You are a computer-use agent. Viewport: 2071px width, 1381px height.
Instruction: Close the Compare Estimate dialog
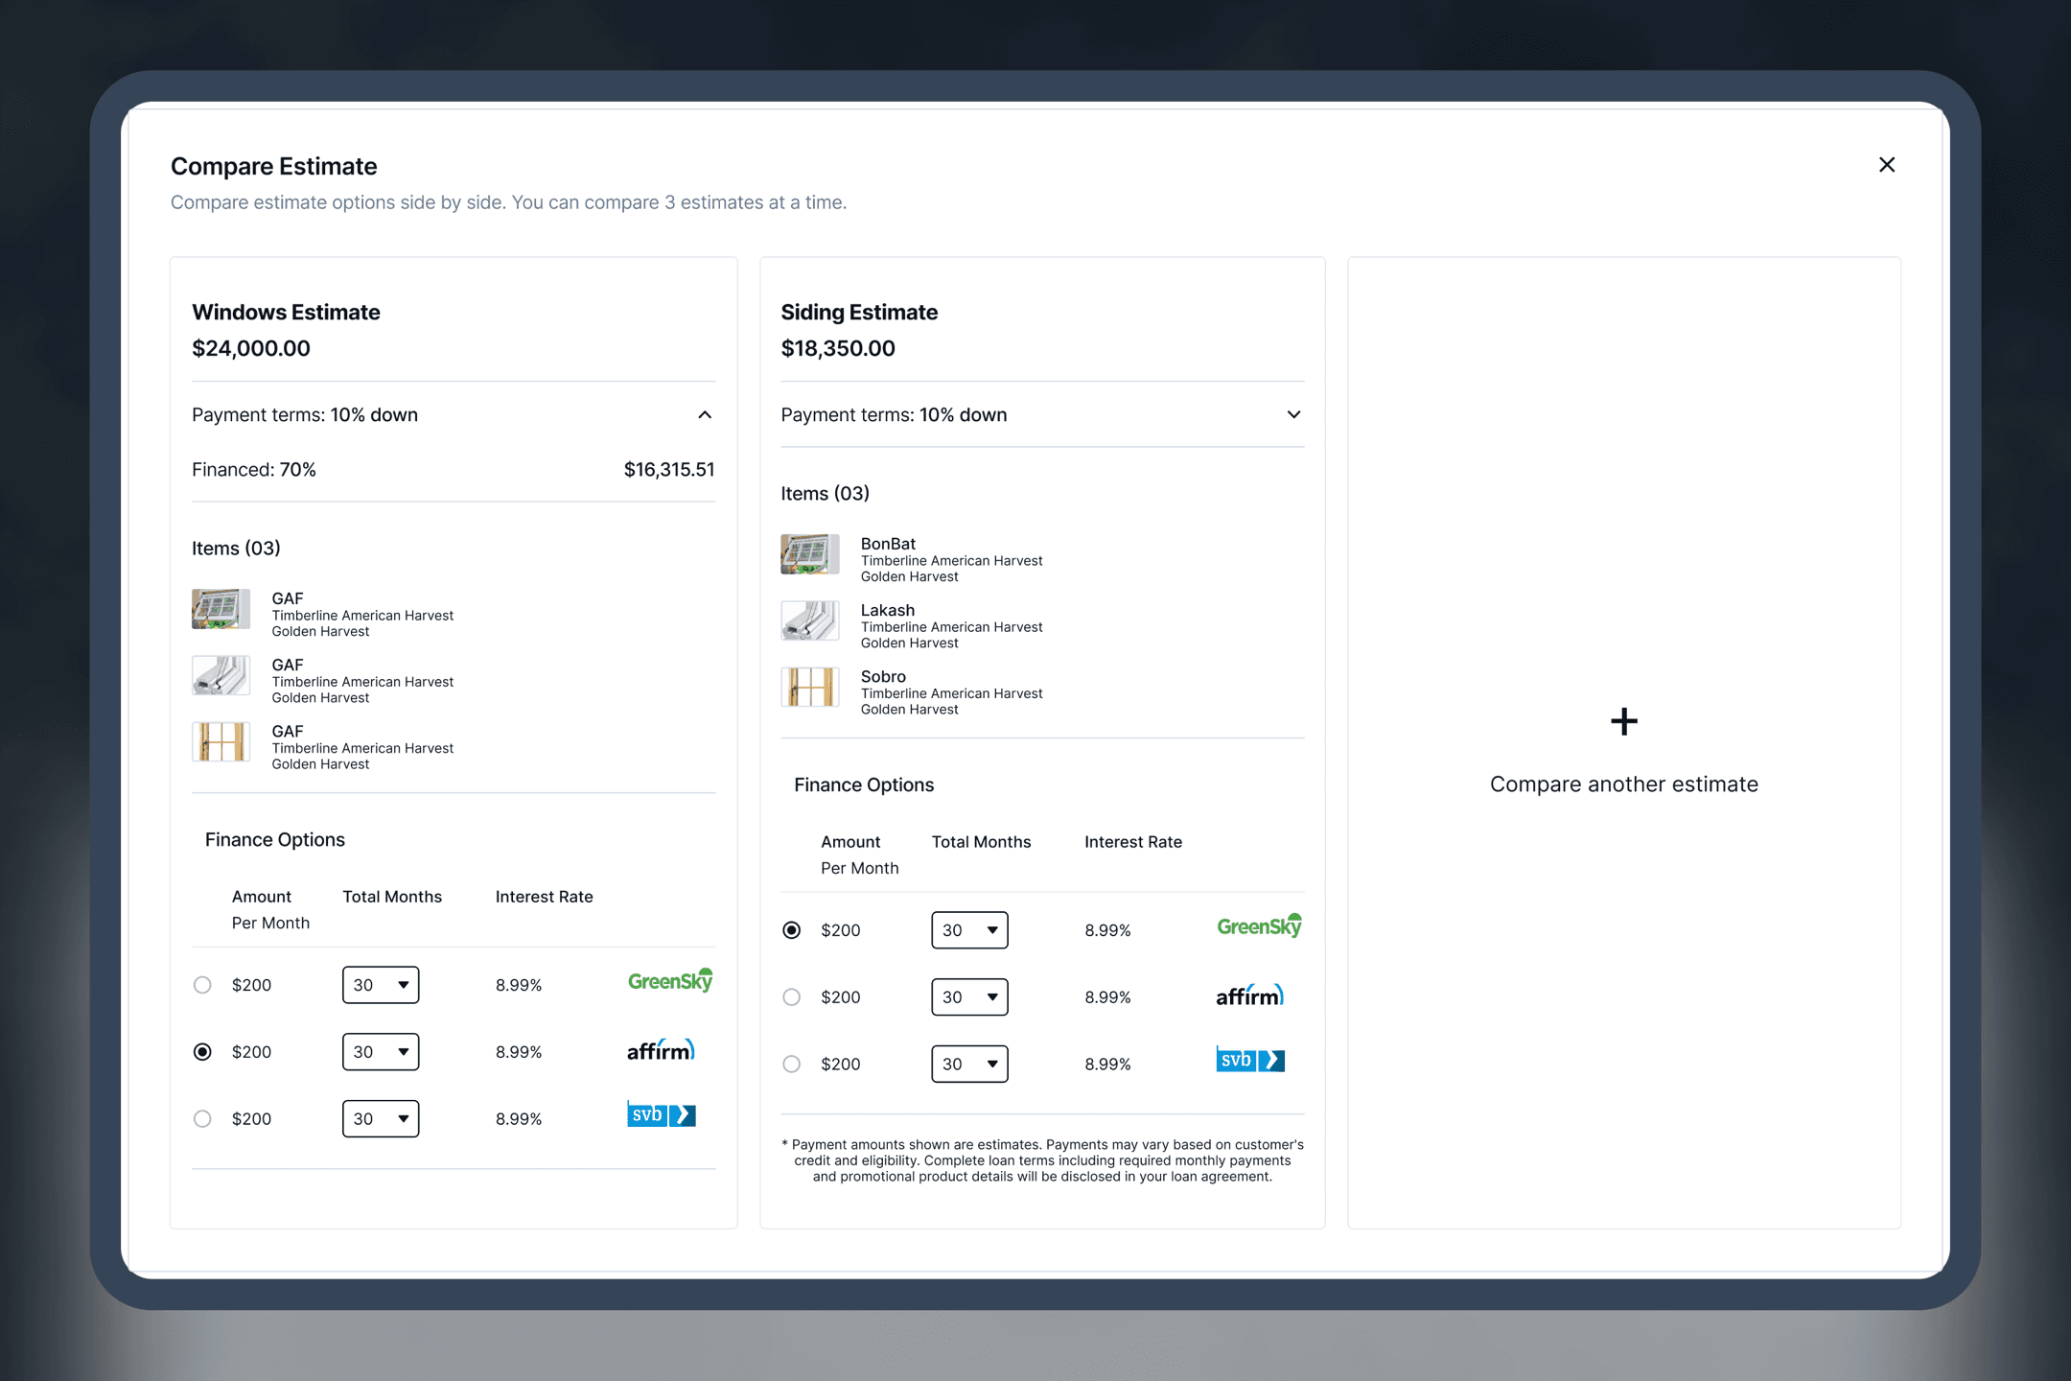[x=1886, y=165]
